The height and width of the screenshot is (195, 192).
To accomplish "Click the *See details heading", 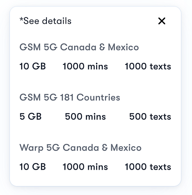I will click(45, 21).
